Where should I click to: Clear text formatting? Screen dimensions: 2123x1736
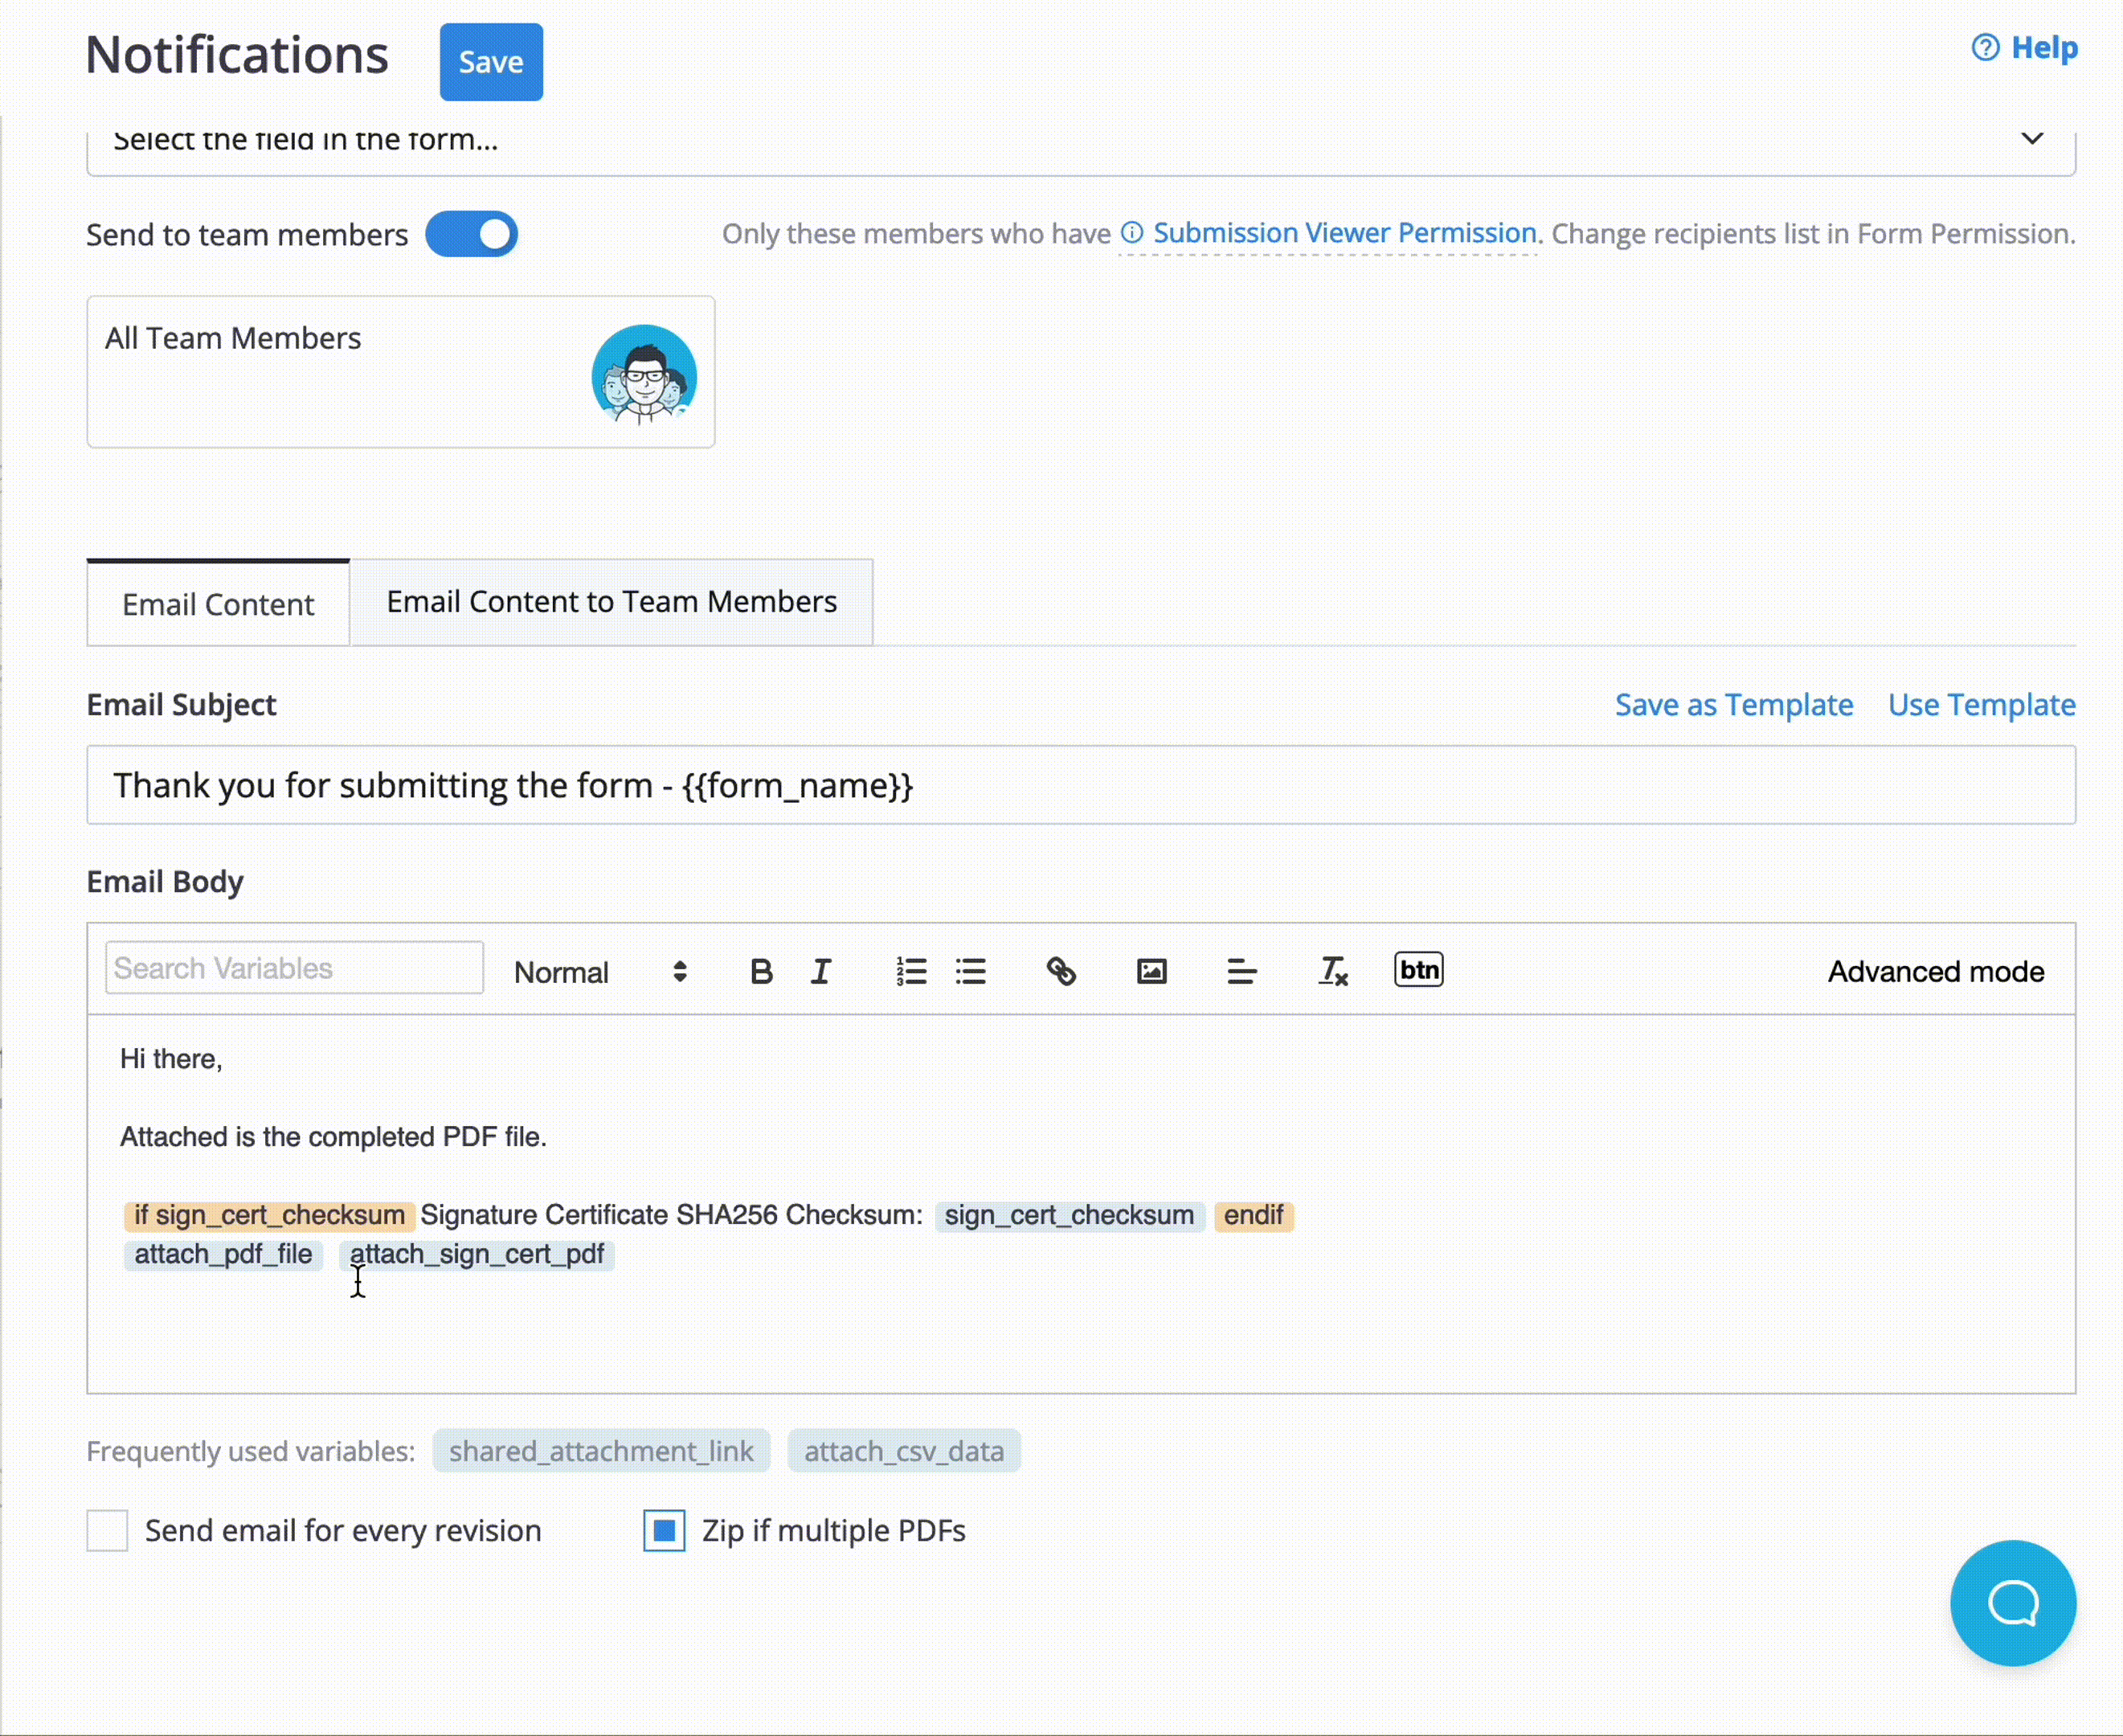[x=1332, y=971]
